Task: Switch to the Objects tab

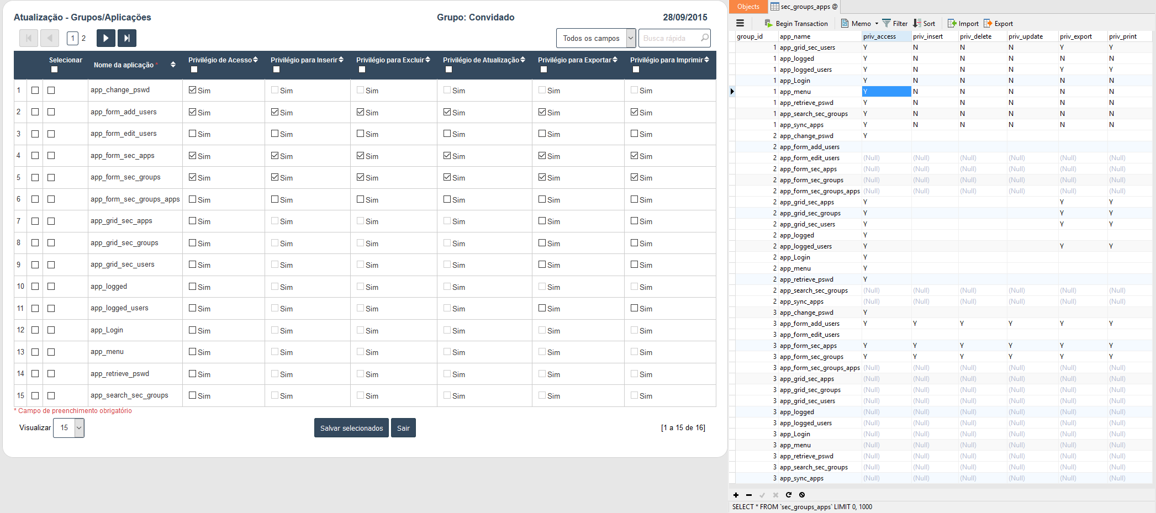Action: 748,7
